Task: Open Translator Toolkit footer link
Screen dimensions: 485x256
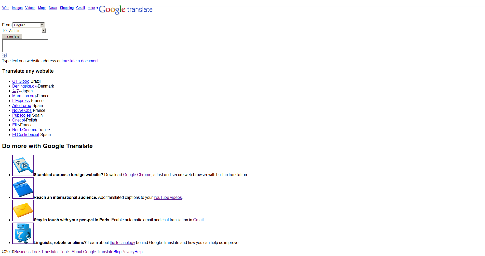Action: point(56,252)
